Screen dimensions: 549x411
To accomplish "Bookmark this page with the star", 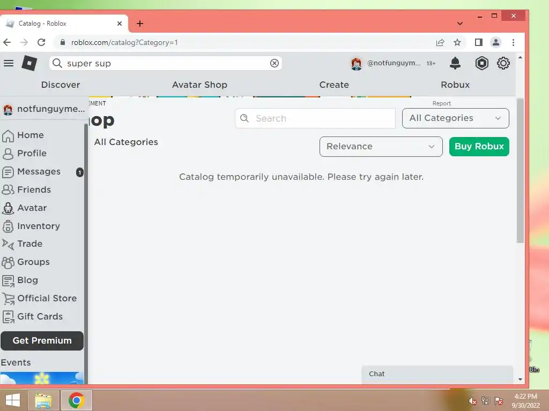I will [x=457, y=42].
